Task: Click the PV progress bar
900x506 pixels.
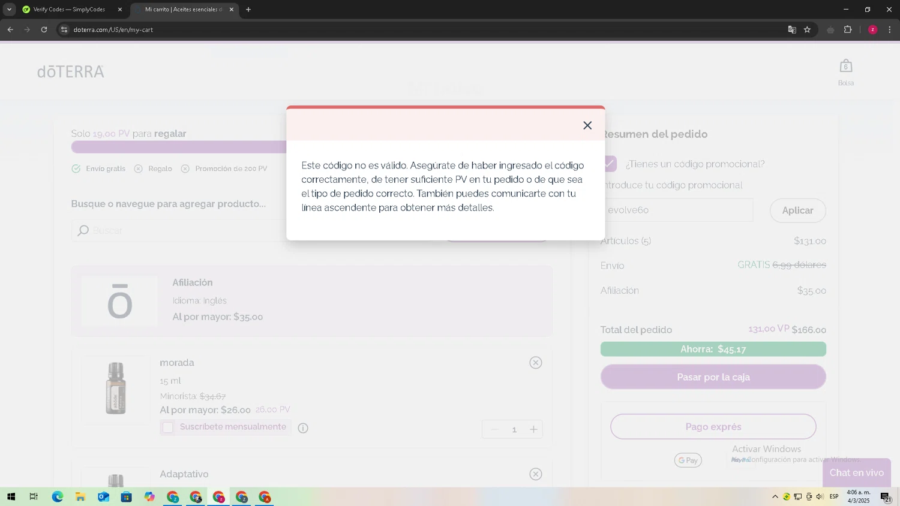Action: 179,147
